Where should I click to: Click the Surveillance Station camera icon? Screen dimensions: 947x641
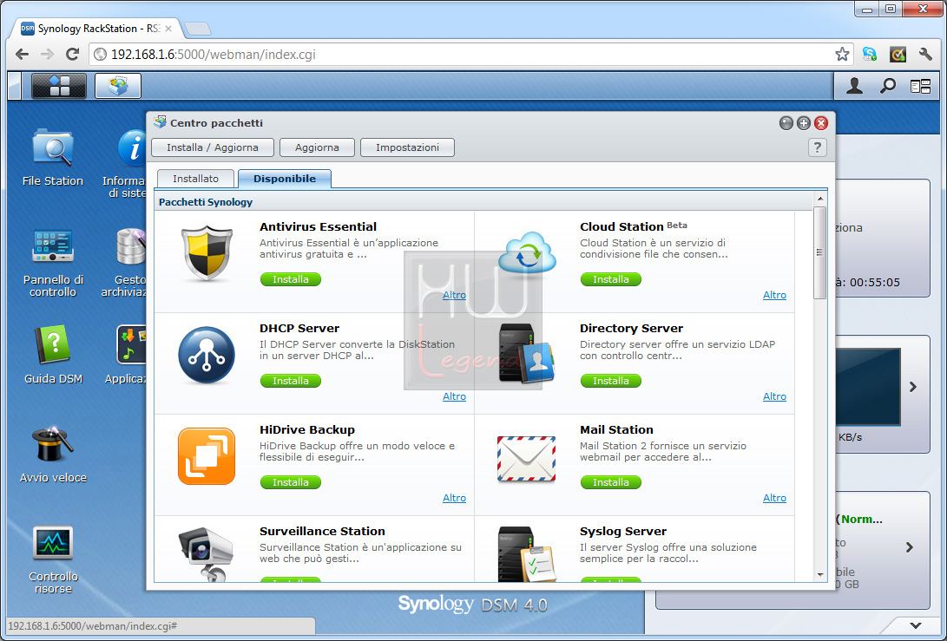point(206,554)
